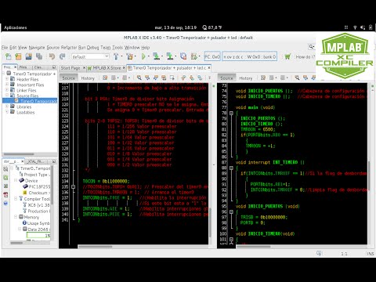Collapse the interrupt function fold at line 88
The height and width of the screenshot is (282, 376).
coord(231,168)
